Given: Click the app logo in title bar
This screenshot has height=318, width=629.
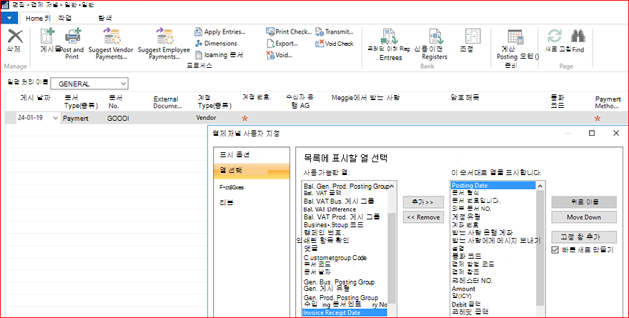Looking at the screenshot, I should (x=5, y=5).
